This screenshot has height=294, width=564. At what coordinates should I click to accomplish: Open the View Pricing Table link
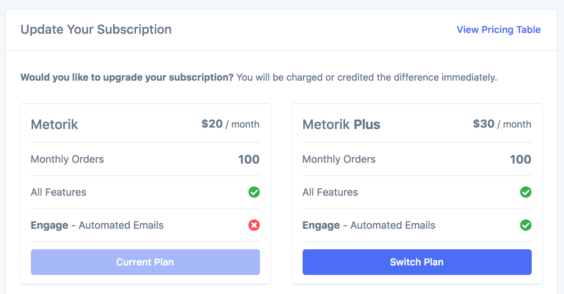498,30
